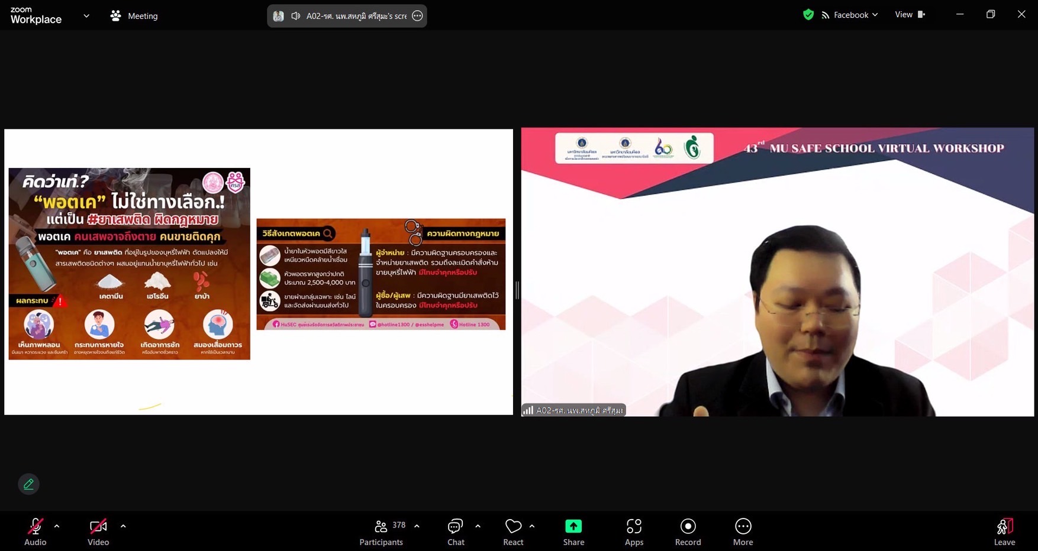Open the Participants panel
The height and width of the screenshot is (551, 1038).
click(x=382, y=532)
